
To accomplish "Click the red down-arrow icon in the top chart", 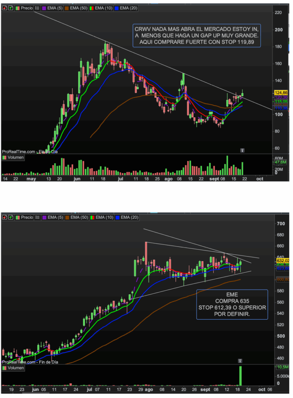I will tap(4, 8).
